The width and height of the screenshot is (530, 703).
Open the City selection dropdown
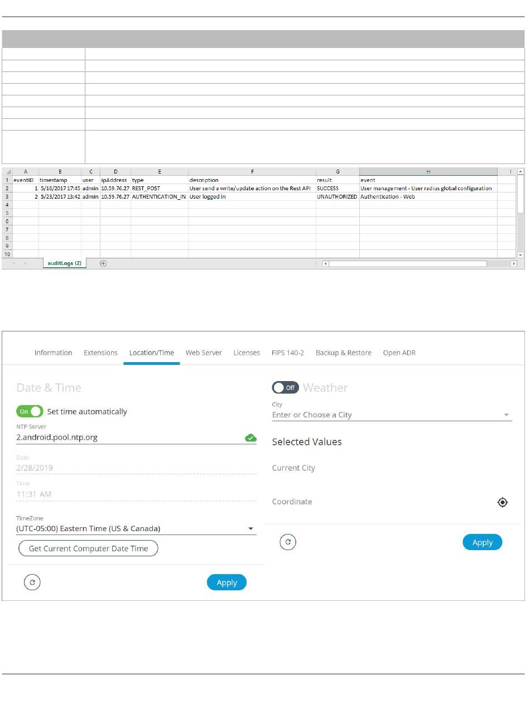[x=506, y=415]
